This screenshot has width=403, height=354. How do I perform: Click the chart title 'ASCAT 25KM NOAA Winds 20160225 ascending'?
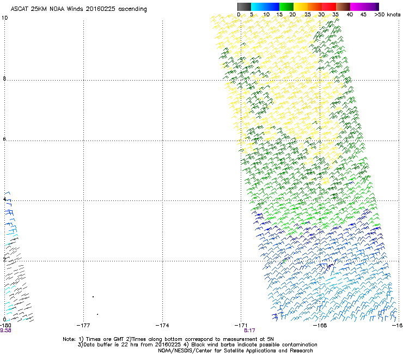(x=78, y=9)
